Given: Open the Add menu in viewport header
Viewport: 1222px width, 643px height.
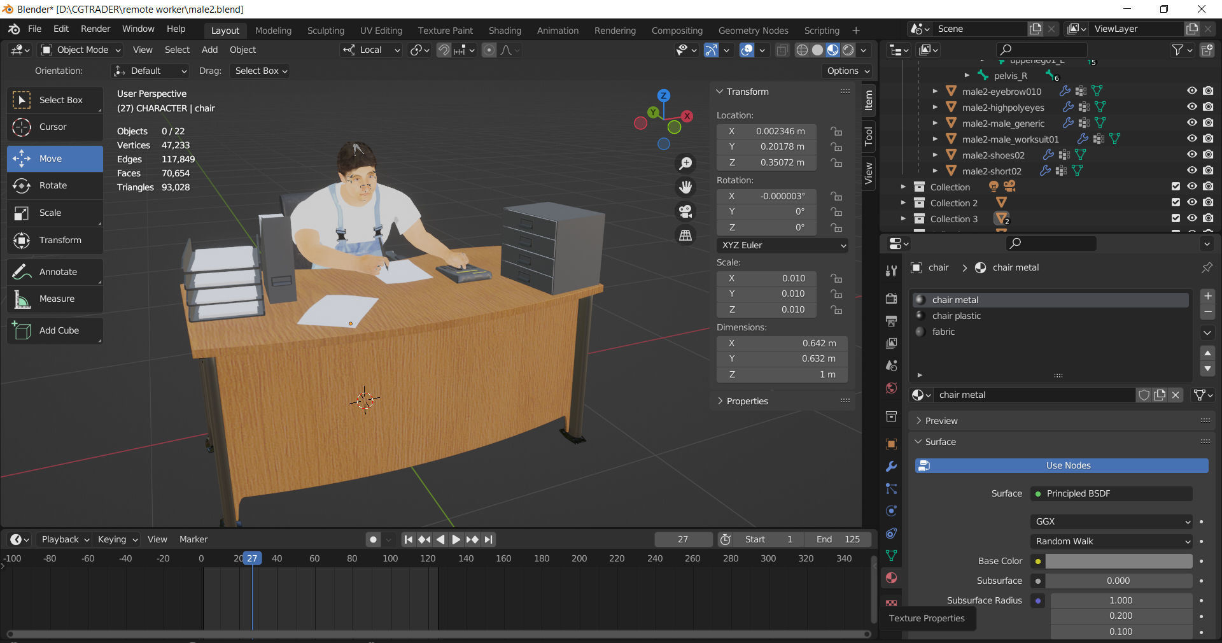Looking at the screenshot, I should coord(209,50).
